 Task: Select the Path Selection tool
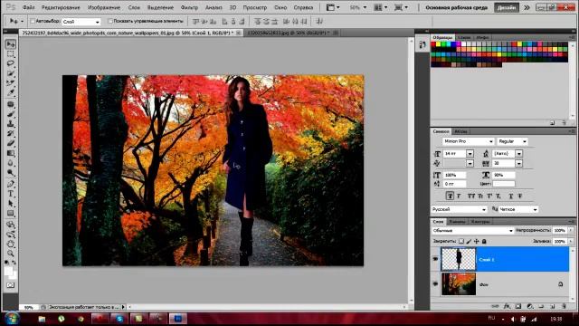pos(11,203)
